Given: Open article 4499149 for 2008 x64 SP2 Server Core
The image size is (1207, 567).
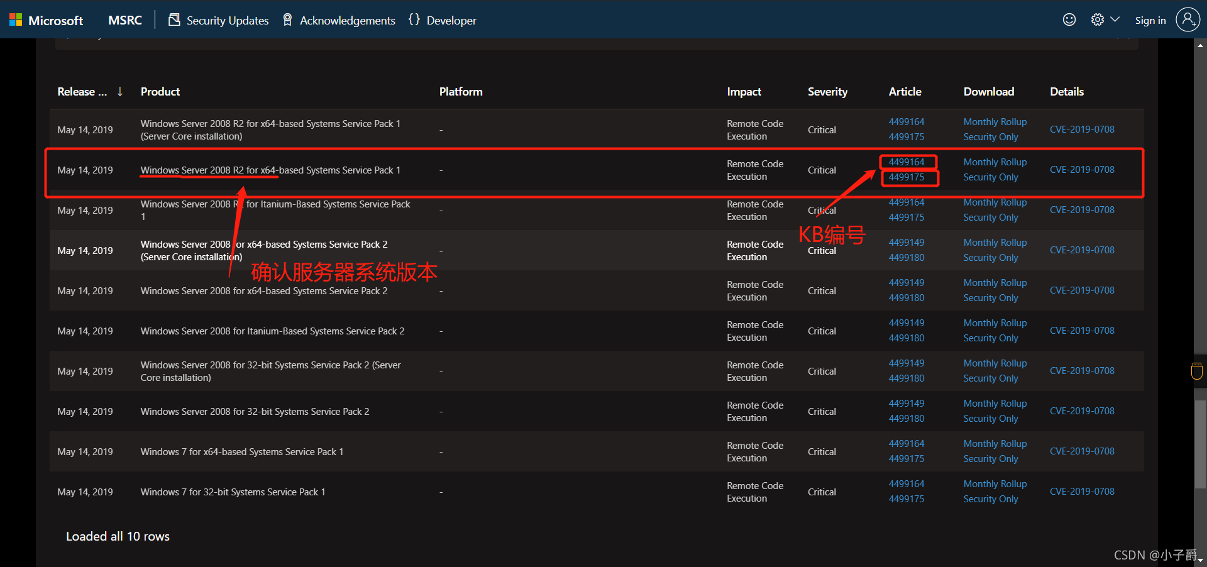Looking at the screenshot, I should (x=907, y=243).
